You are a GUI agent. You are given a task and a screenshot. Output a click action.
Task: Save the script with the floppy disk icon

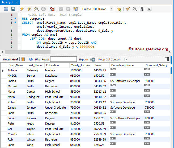point(12,9)
